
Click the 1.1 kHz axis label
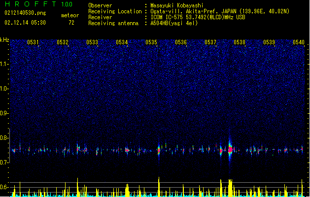pos(4,64)
